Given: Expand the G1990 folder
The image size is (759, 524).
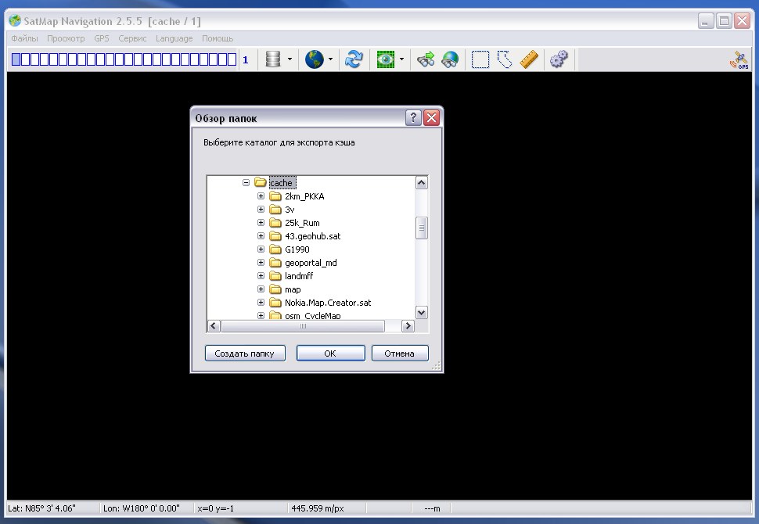Looking at the screenshot, I should [261, 249].
